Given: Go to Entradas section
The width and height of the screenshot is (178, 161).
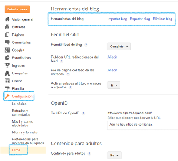Looking at the screenshot, I should pyautogui.click(x=19, y=27).
